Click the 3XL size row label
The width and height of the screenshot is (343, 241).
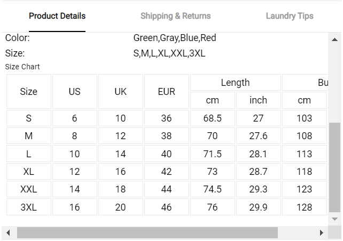[29, 207]
